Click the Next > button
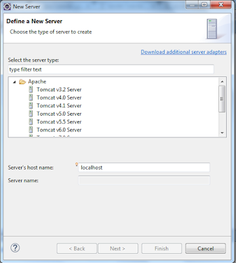The image size is (236, 263). [x=118, y=249]
